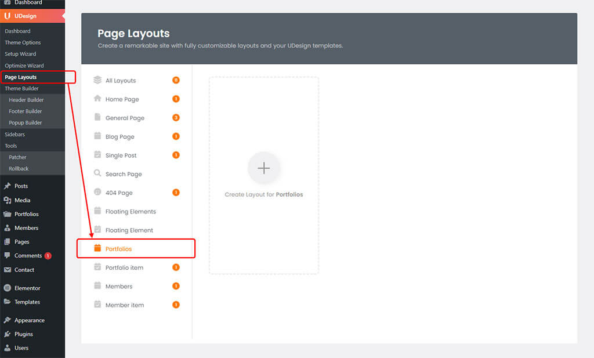Select the Members icon in admin sidebar
Viewport: 594px width, 358px height.
(x=8, y=228)
